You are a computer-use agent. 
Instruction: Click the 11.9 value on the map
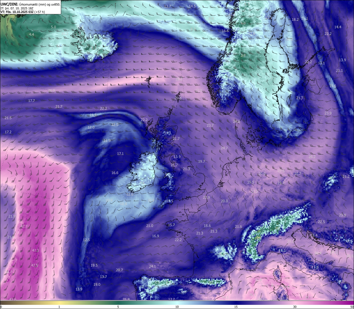coord(107,141)
